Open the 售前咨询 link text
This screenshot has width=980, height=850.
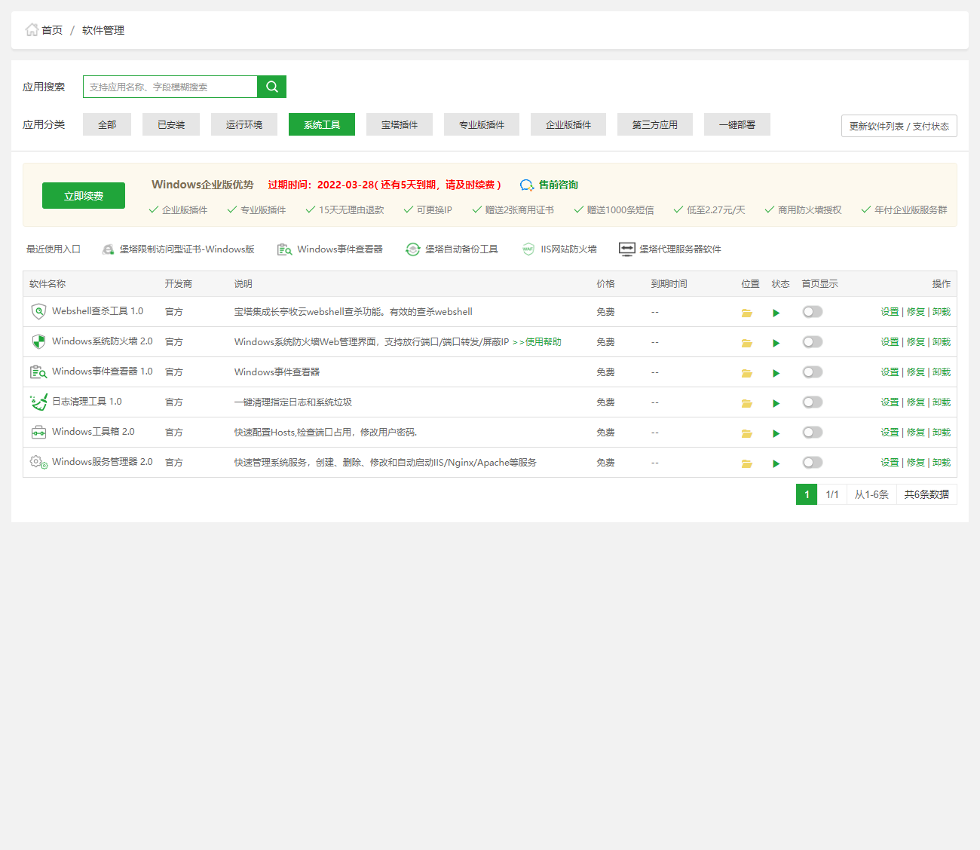click(x=559, y=185)
